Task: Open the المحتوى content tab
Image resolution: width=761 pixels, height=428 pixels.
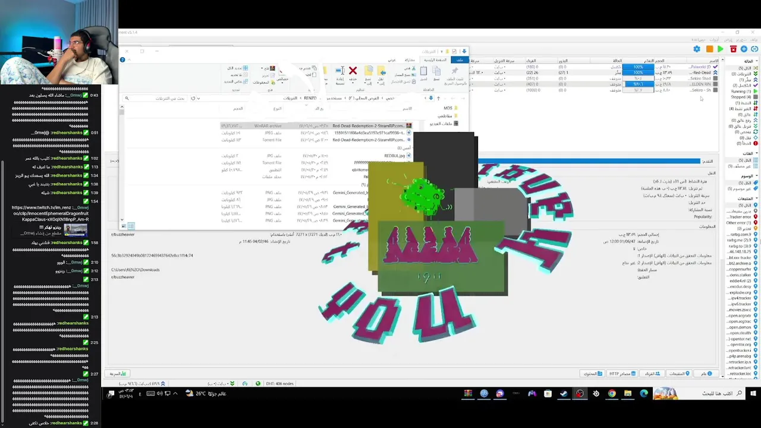Action: pos(592,374)
